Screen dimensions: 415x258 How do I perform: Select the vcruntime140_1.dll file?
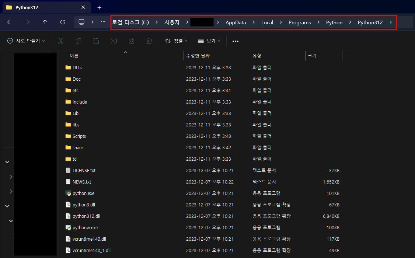pos(91,250)
